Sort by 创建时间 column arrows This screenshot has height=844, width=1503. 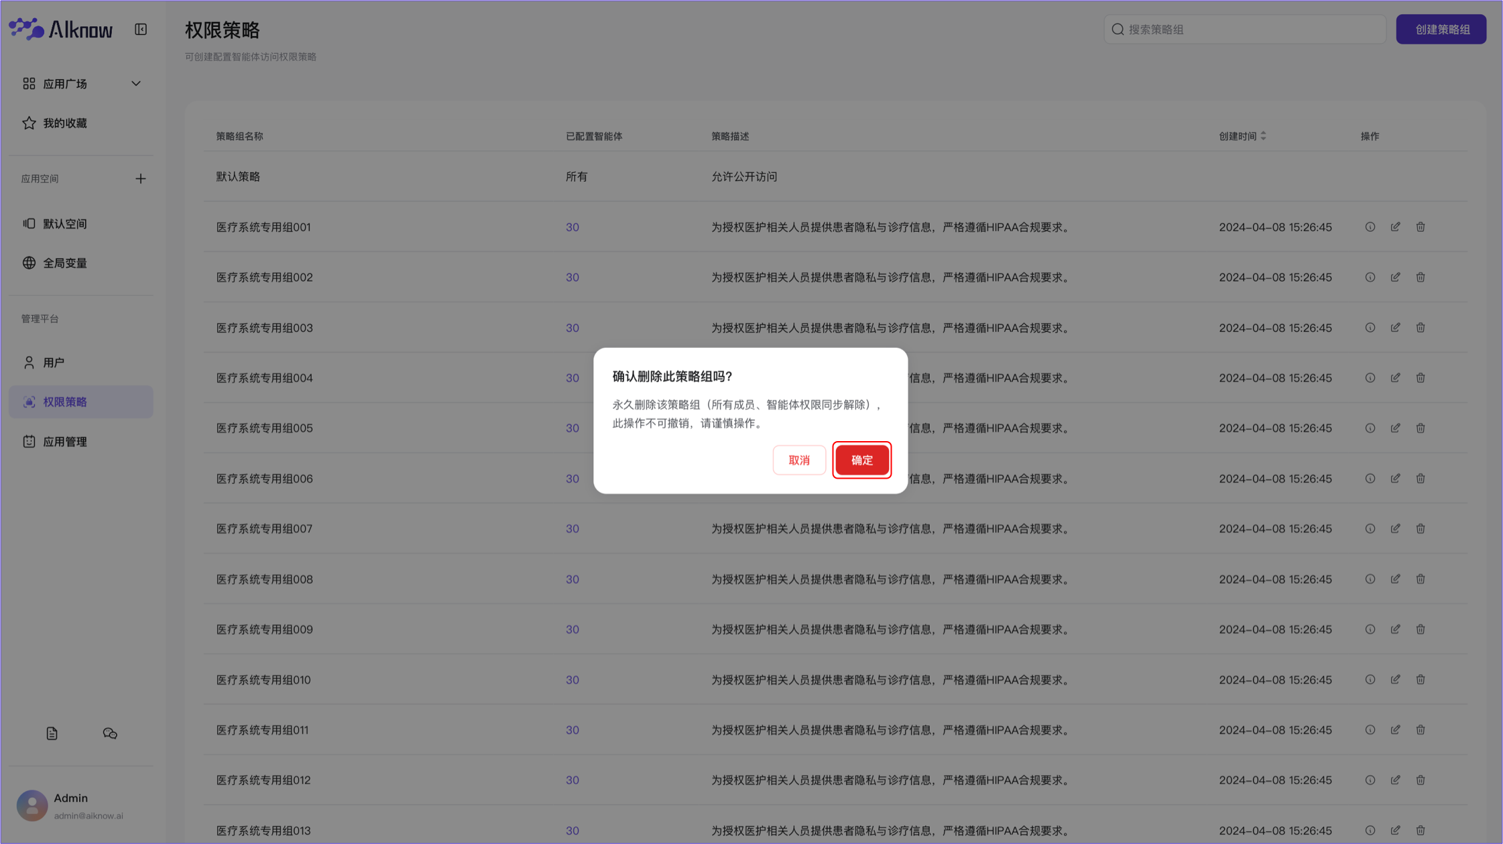1263,136
